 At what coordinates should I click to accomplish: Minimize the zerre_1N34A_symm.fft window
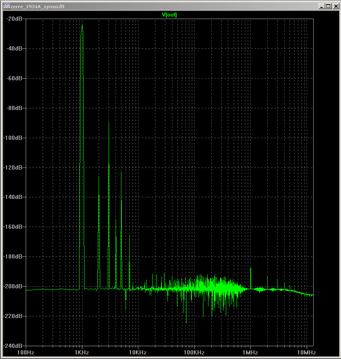(322, 6)
